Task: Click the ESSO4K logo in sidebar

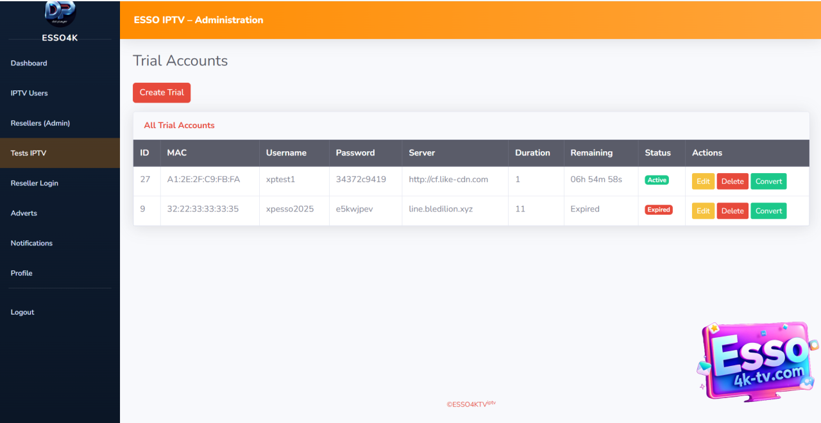Action: pyautogui.click(x=60, y=14)
